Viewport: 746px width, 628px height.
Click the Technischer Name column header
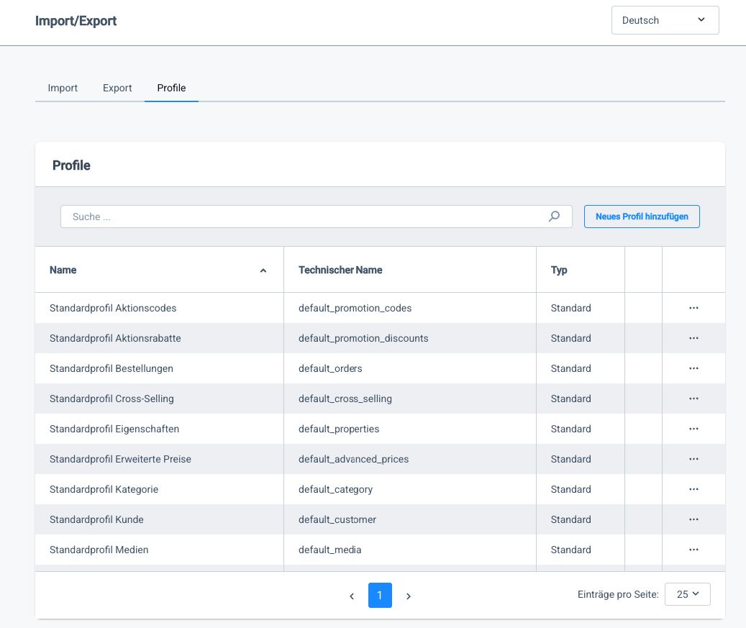click(x=340, y=270)
